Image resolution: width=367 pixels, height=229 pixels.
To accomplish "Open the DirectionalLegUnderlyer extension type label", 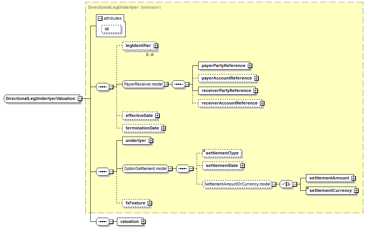I will 113,7.
